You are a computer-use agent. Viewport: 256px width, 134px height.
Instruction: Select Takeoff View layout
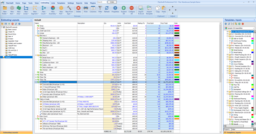point(13,46)
